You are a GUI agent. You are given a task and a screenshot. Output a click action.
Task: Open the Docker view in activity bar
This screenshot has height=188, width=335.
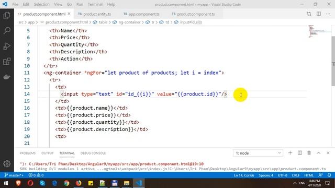[7, 77]
